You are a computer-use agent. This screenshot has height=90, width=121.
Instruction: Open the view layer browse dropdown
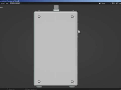117,3
